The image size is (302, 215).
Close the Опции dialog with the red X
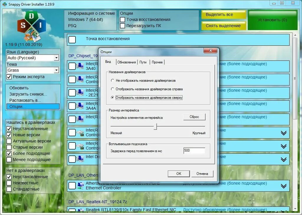(x=210, y=50)
